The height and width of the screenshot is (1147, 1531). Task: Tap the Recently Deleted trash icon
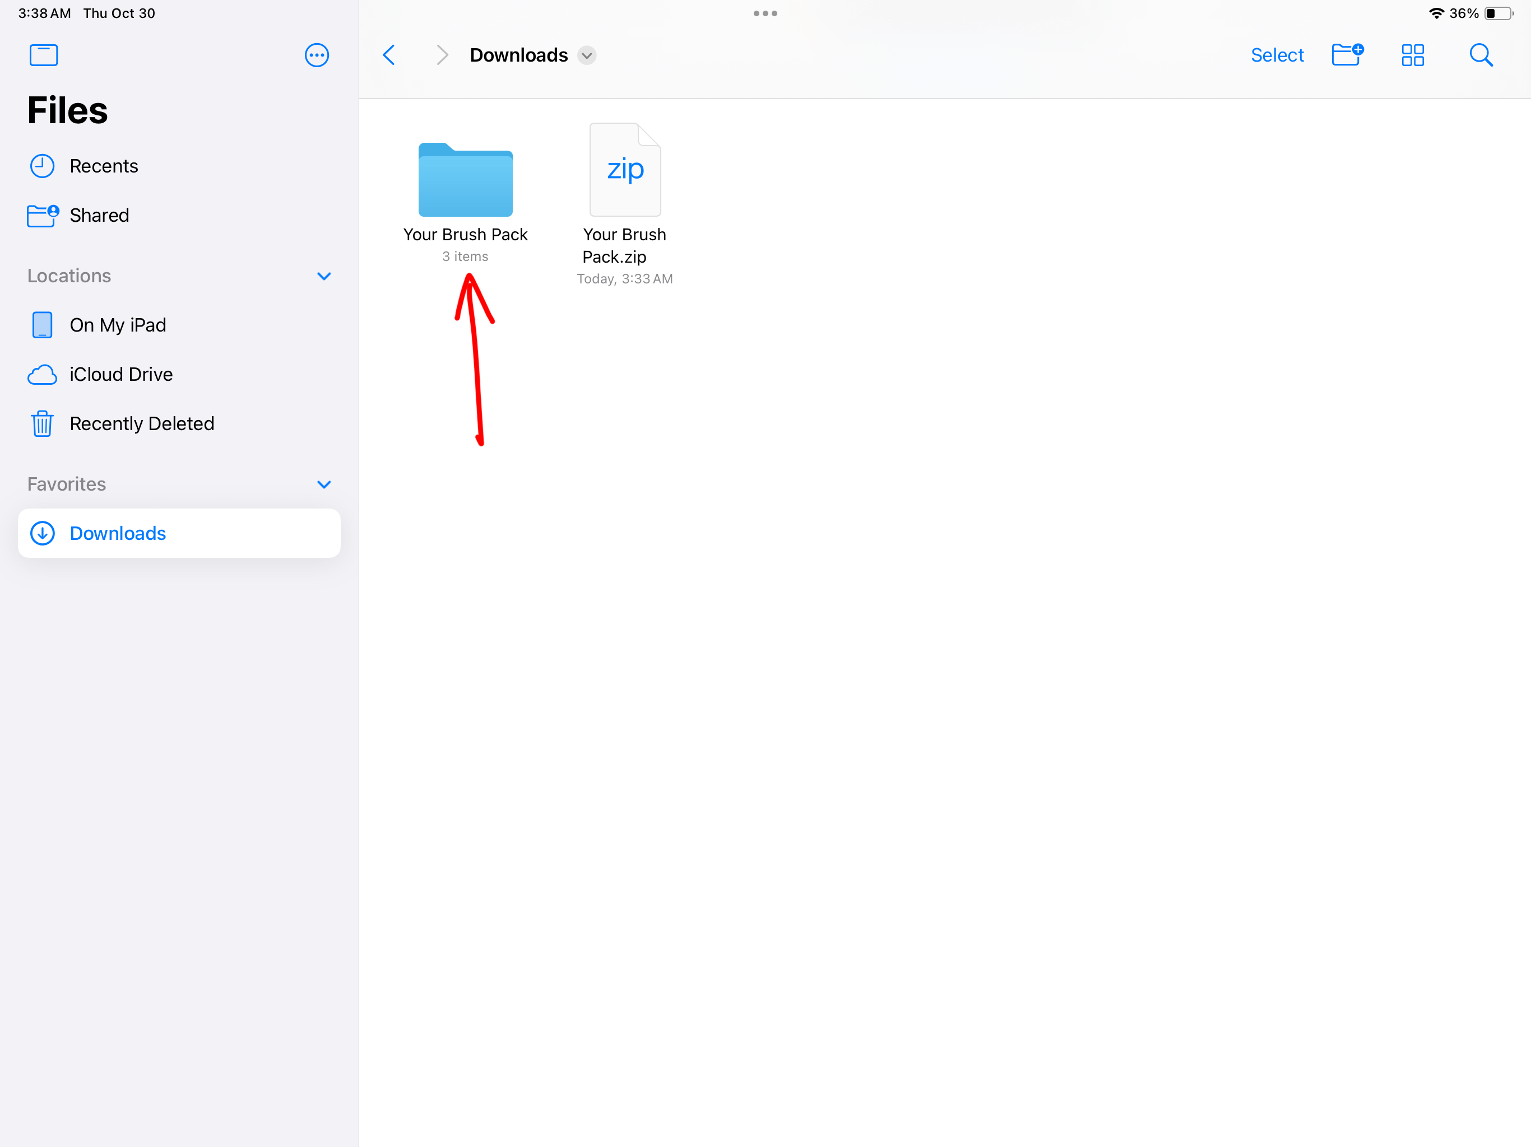tap(42, 423)
